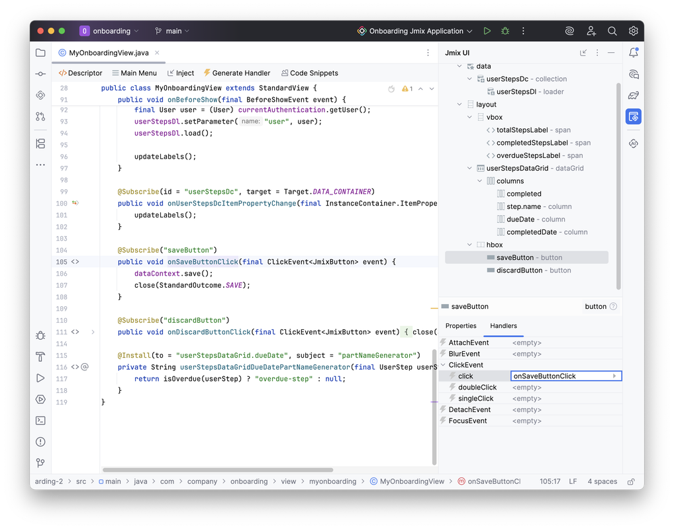Switch to the Properties tab

461,326
